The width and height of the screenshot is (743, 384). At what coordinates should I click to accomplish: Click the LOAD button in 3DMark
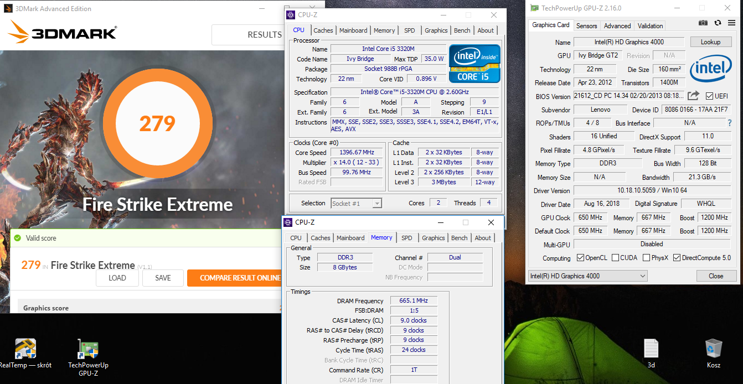click(117, 278)
